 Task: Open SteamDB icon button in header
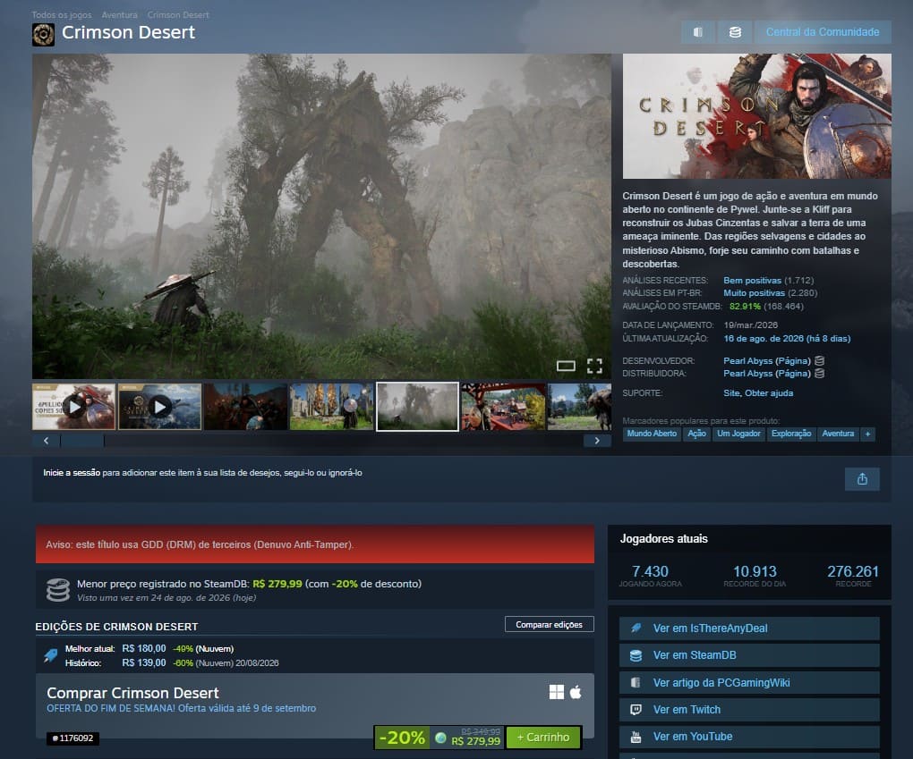pos(735,32)
